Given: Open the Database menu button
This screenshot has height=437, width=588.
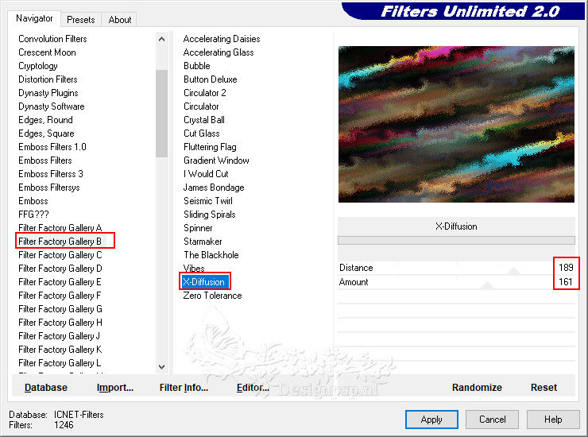Looking at the screenshot, I should click(x=46, y=388).
